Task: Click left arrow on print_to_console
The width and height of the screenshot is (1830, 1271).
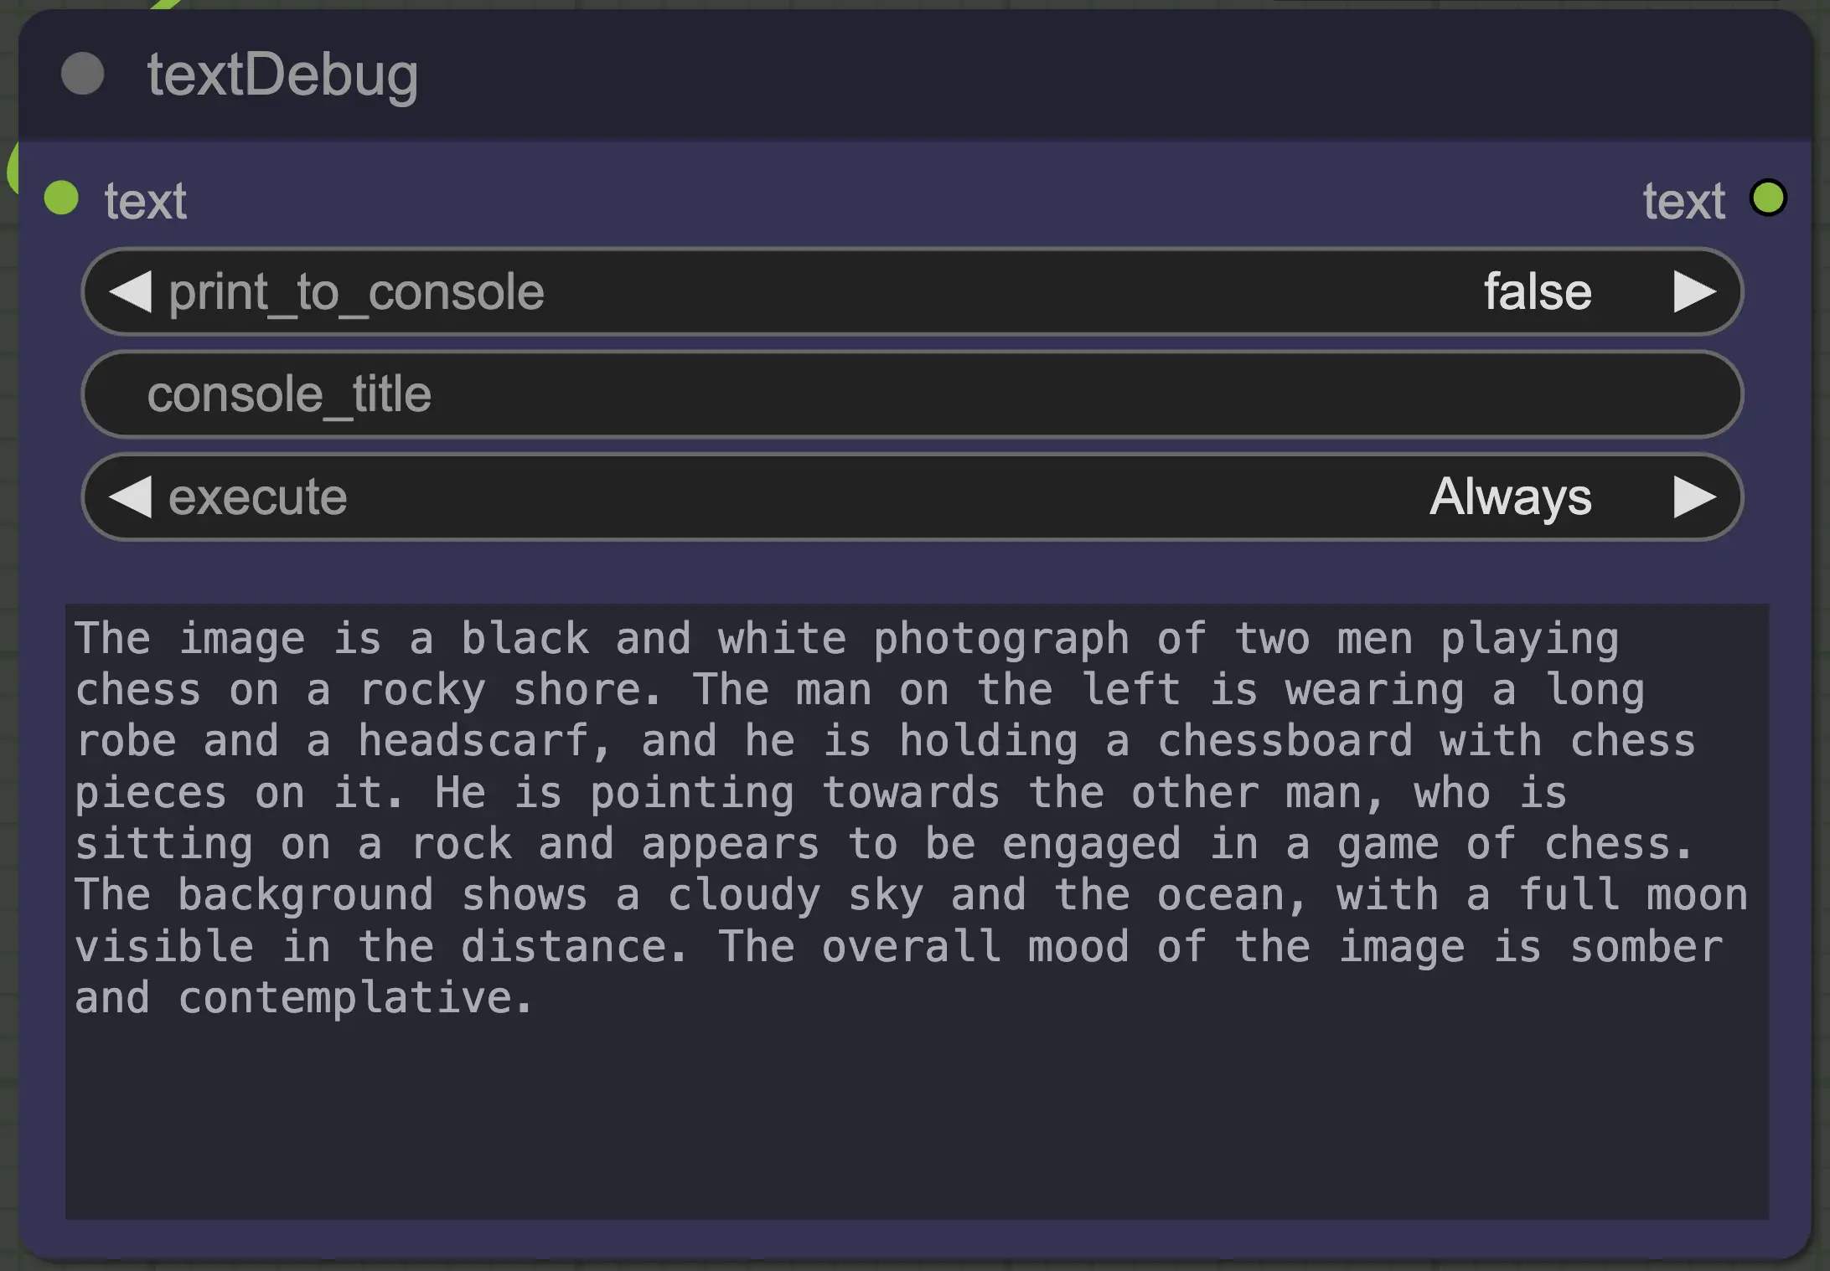Action: point(131,291)
